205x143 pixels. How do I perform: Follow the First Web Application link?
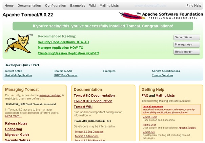(x=18, y=75)
